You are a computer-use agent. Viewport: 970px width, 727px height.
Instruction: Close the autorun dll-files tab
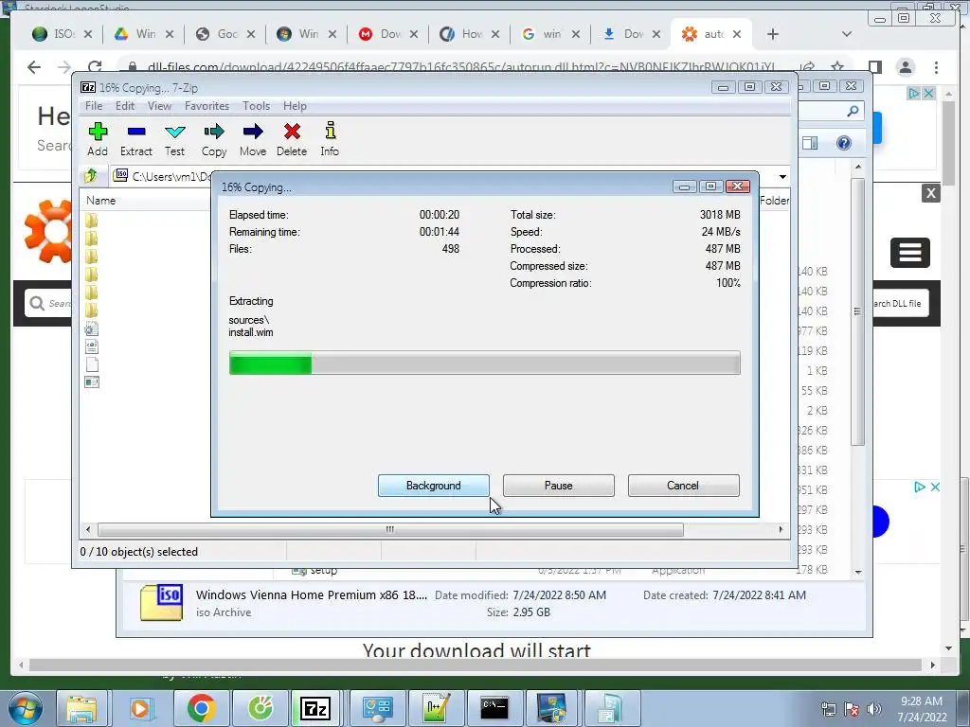click(737, 34)
